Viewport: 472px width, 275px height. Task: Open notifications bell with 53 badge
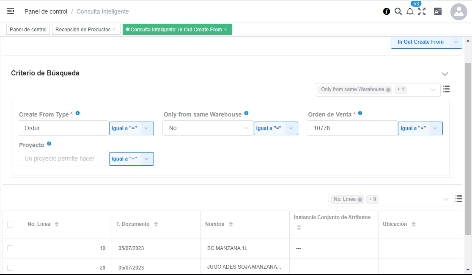410,11
